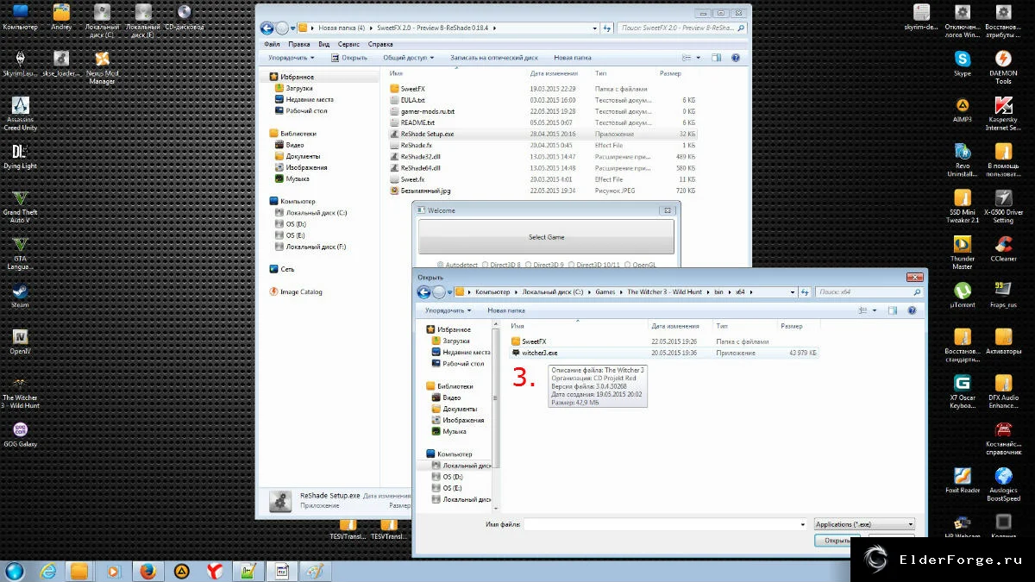Open Nexus Mod Manager shortcut

(102, 66)
